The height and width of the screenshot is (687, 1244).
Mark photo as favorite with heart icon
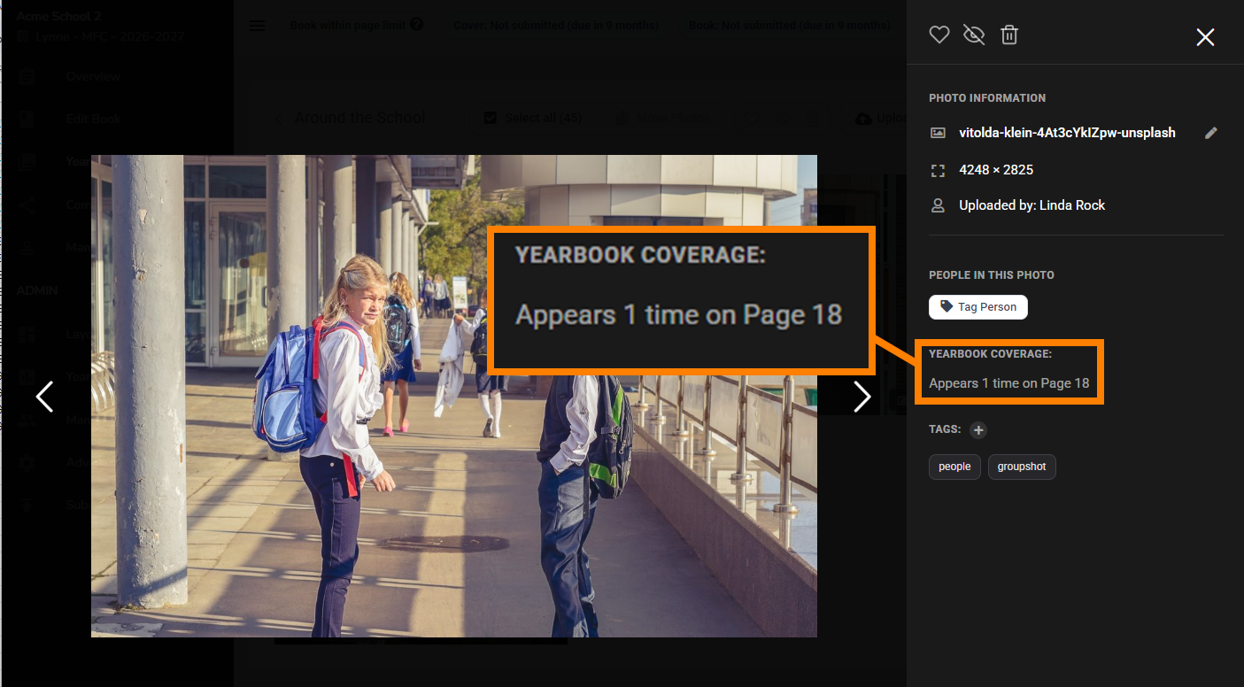939,35
